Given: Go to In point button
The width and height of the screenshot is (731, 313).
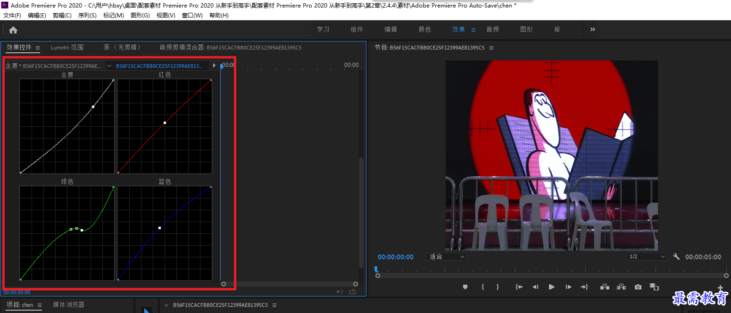Looking at the screenshot, I should [x=519, y=287].
